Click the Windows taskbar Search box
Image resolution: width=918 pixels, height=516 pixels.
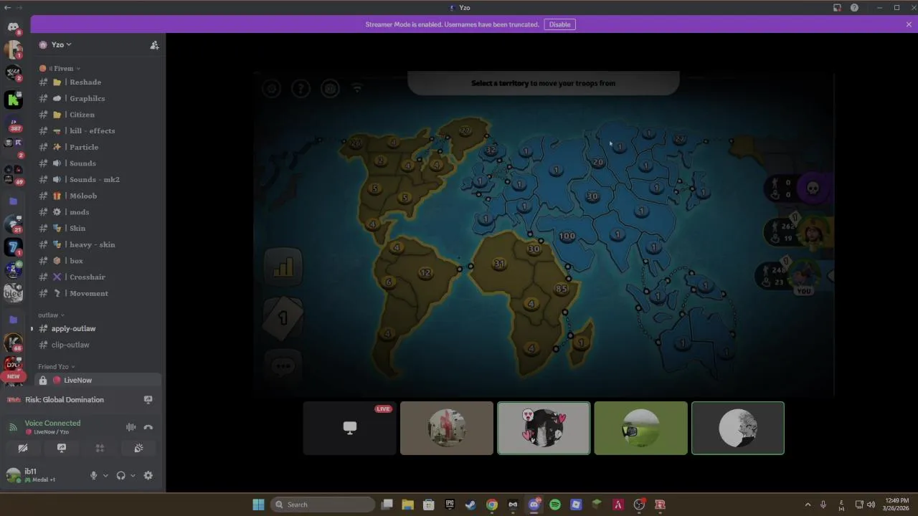323,505
